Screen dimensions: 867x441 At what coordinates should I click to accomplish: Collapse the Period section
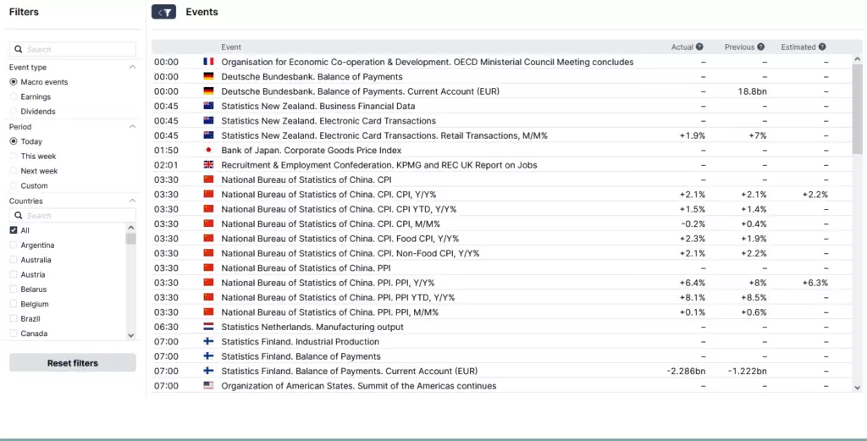[x=132, y=127]
